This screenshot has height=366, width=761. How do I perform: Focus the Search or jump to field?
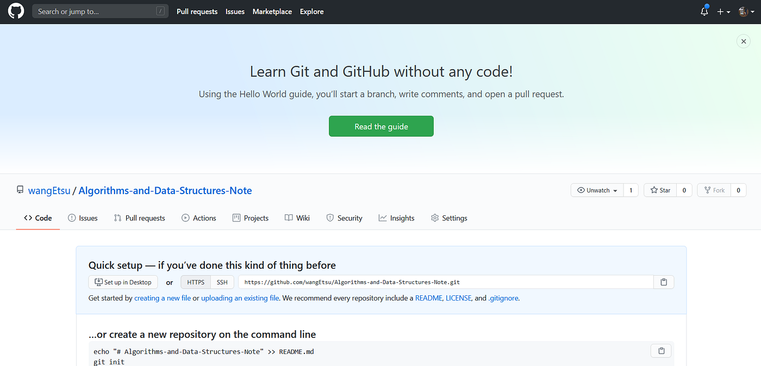click(x=100, y=11)
